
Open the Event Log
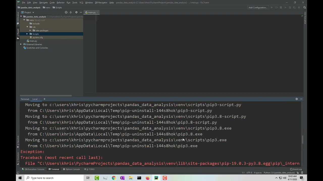(x=296, y=169)
